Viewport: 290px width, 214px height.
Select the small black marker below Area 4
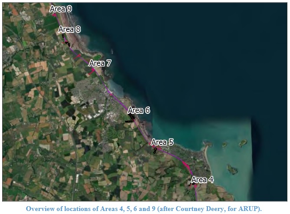point(193,184)
